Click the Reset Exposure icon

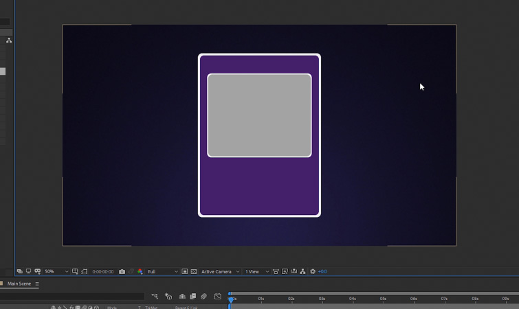point(313,272)
